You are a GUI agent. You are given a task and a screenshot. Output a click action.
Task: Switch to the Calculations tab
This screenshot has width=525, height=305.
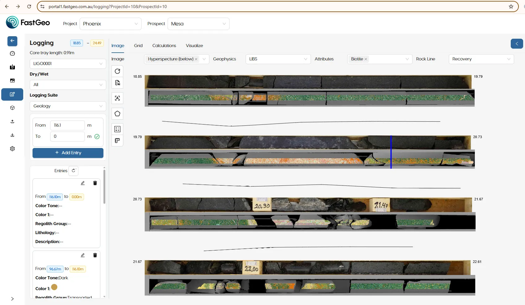164,46
